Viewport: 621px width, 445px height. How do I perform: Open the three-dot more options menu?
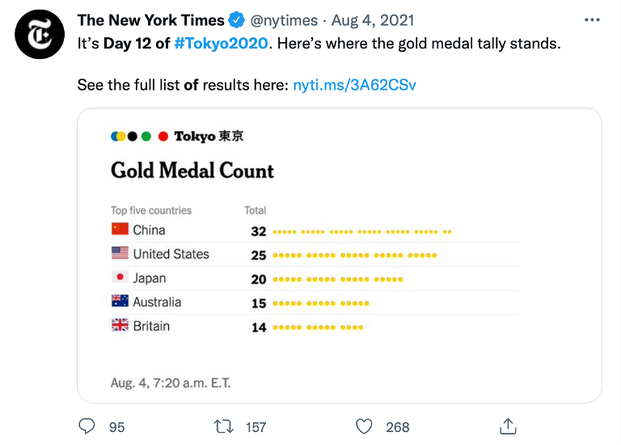(592, 19)
